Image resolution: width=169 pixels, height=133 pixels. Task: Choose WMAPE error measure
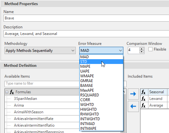coord(101,76)
